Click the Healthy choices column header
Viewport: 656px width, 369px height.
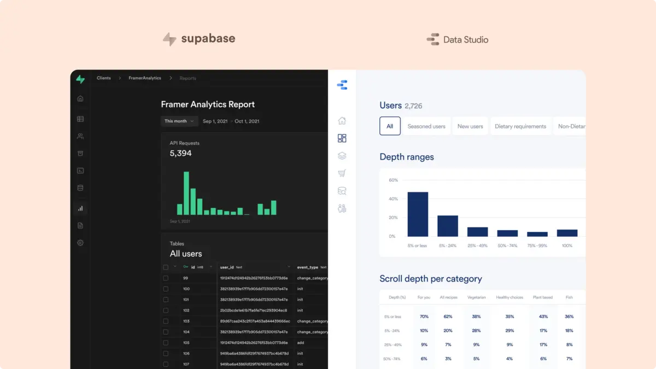(x=509, y=297)
